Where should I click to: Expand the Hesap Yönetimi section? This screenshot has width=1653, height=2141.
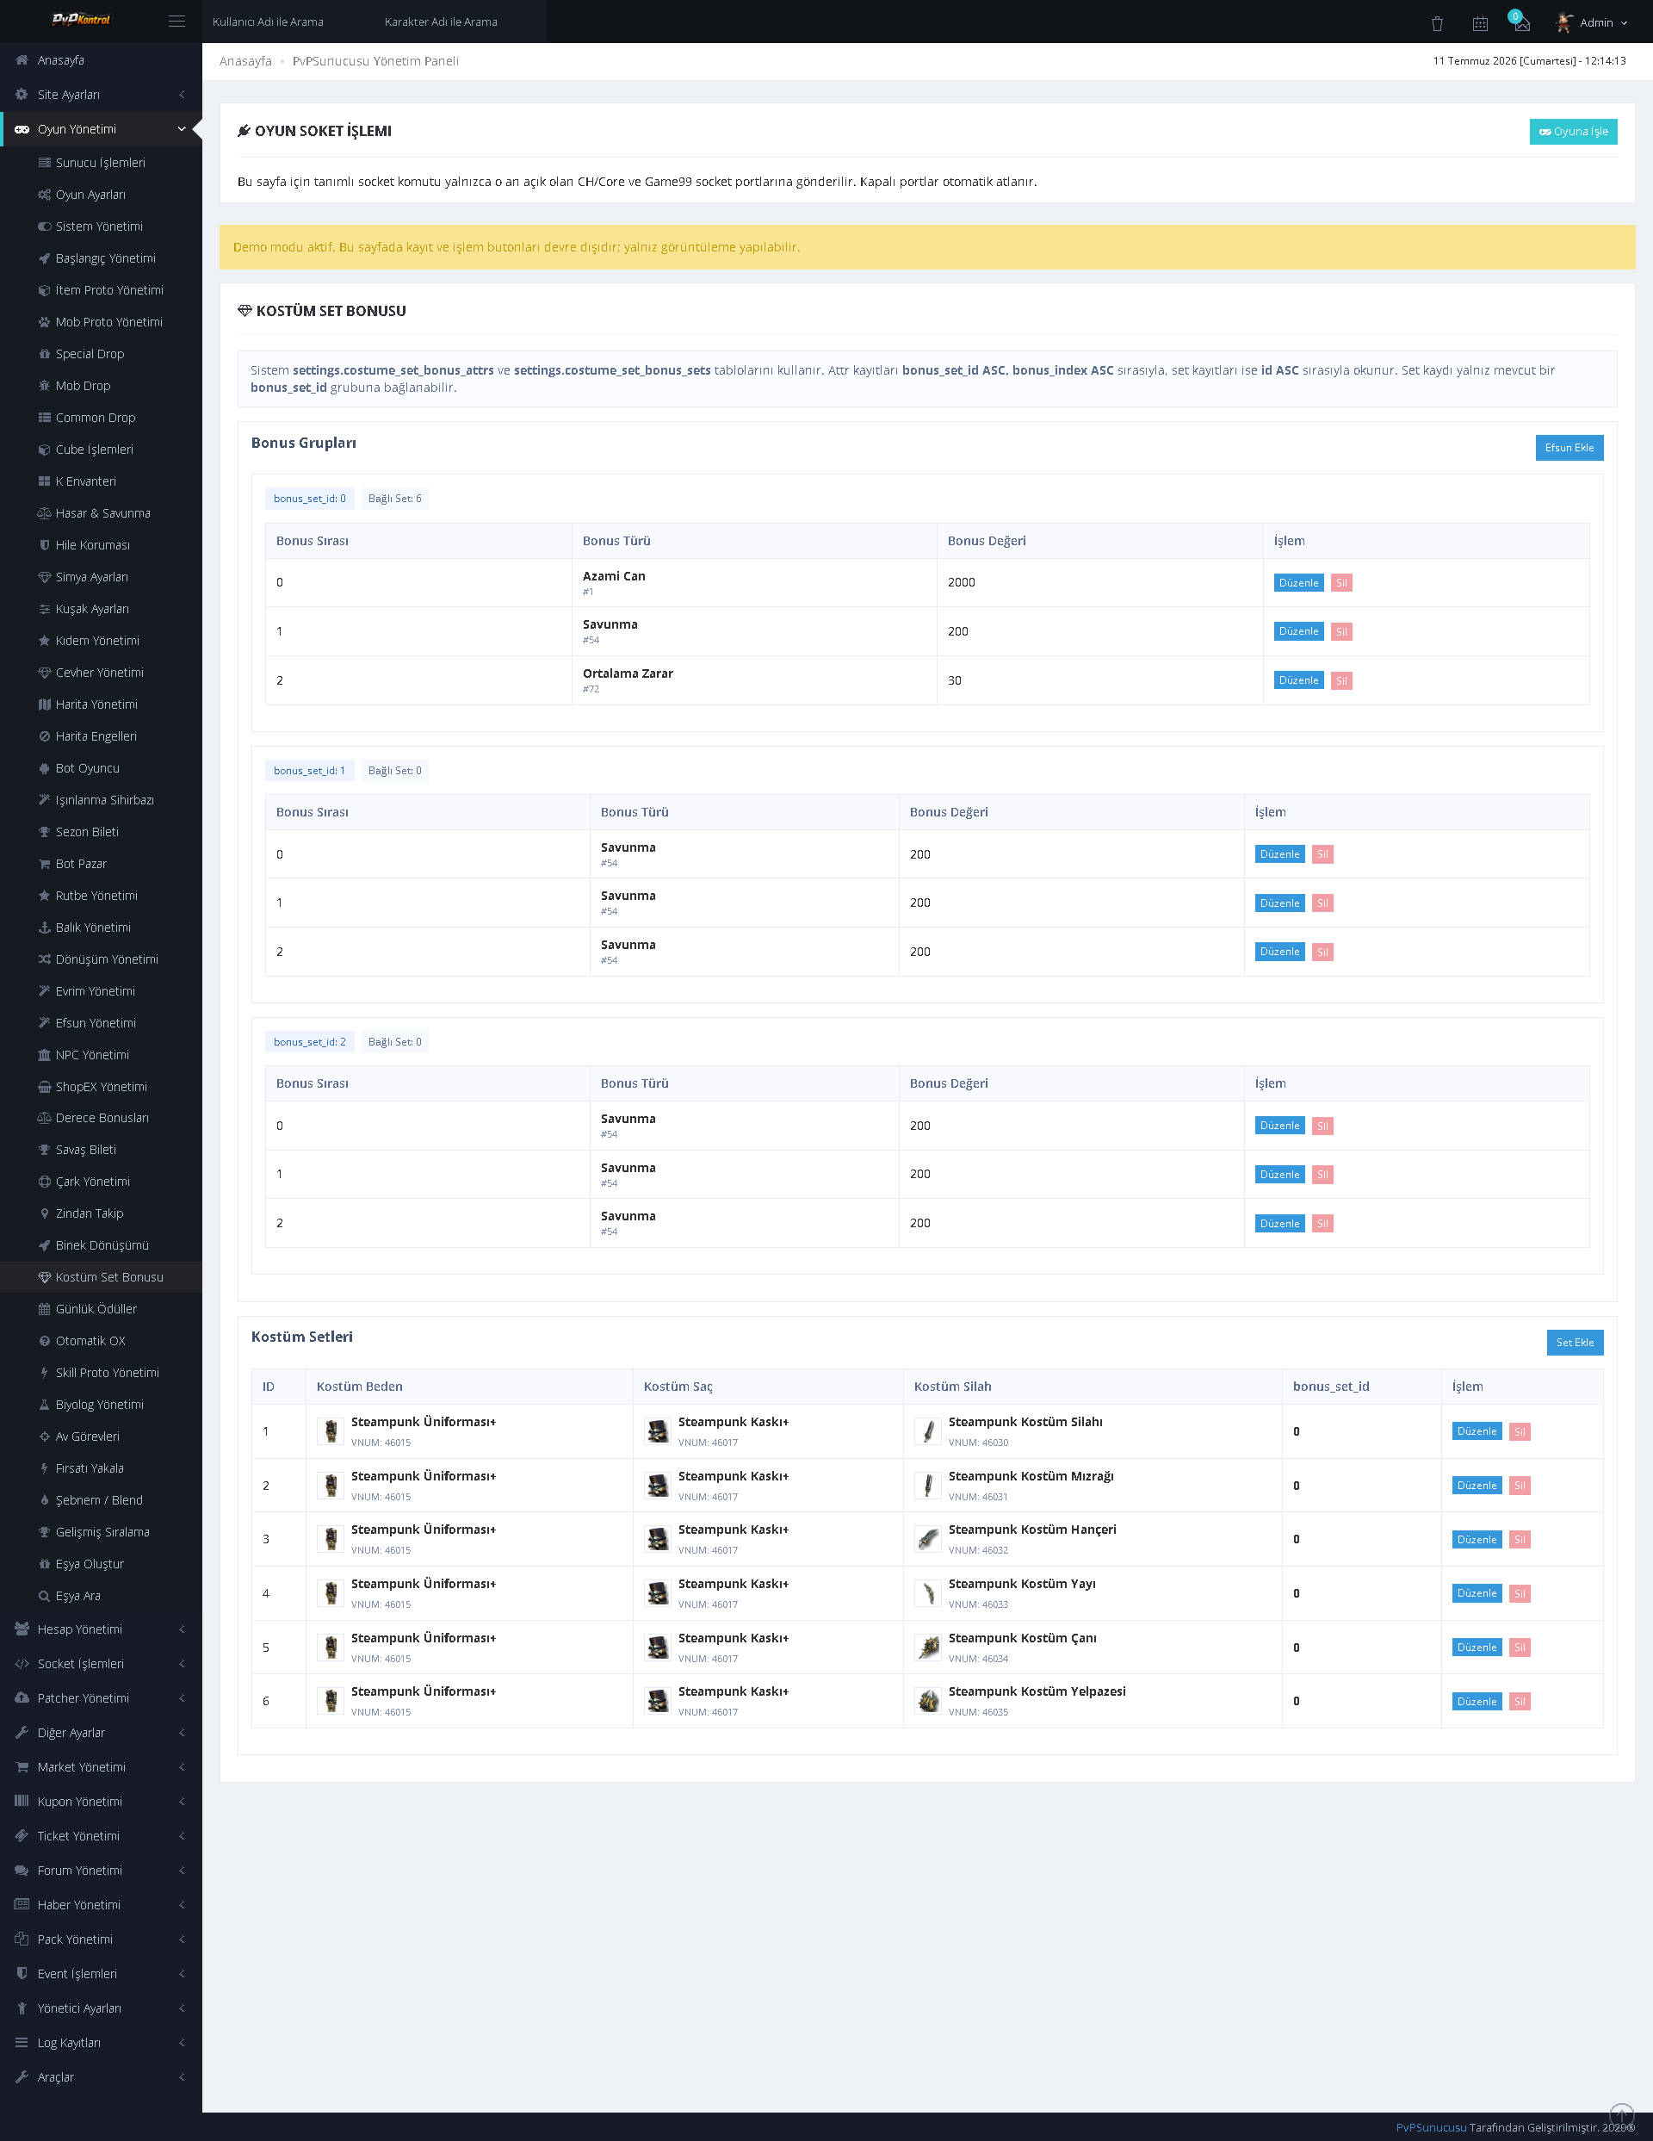click(101, 1629)
